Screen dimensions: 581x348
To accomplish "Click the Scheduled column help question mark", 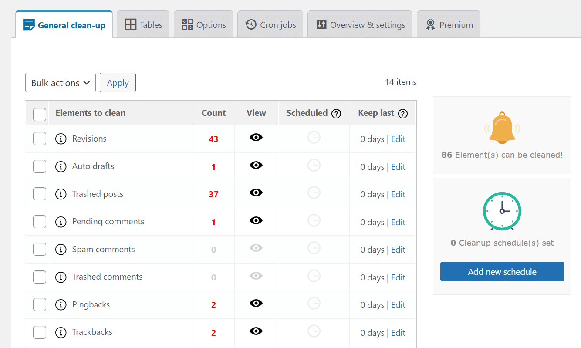I will pyautogui.click(x=336, y=113).
